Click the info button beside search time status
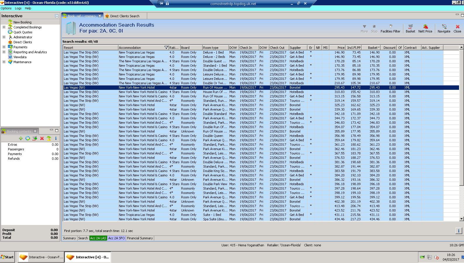 458,231
